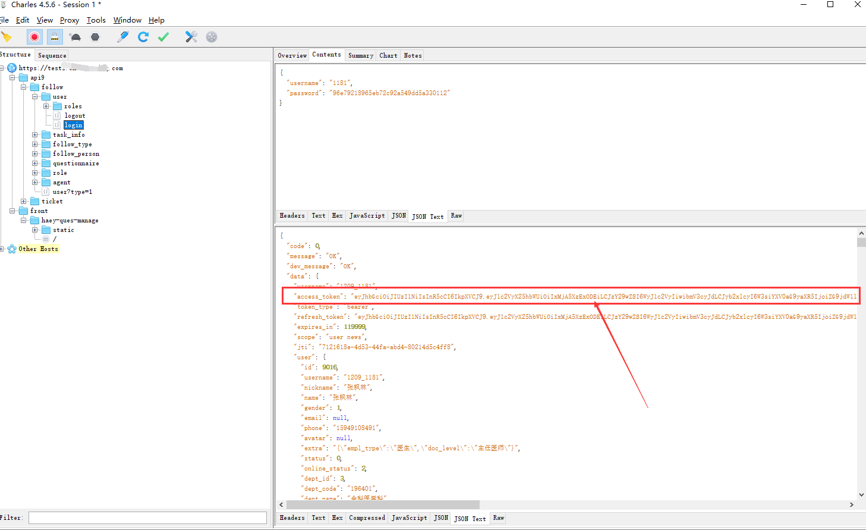Viewport: 866px width, 530px height.
Task: Click the follow folder icon
Action: pos(35,87)
